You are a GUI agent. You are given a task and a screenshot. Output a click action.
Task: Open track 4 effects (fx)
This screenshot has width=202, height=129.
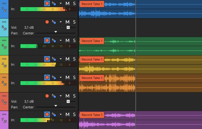(54, 59)
